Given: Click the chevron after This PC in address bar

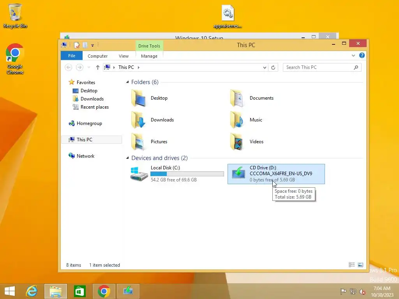Looking at the screenshot, I should point(139,67).
